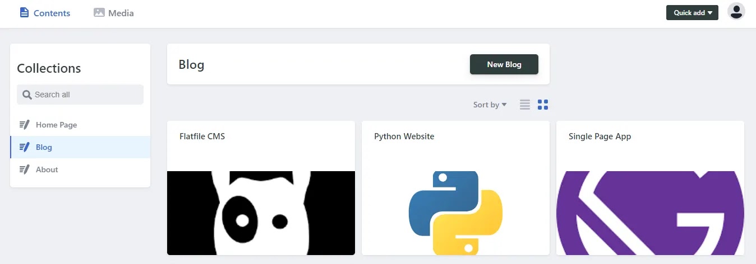Click the search magnifier icon

(27, 95)
